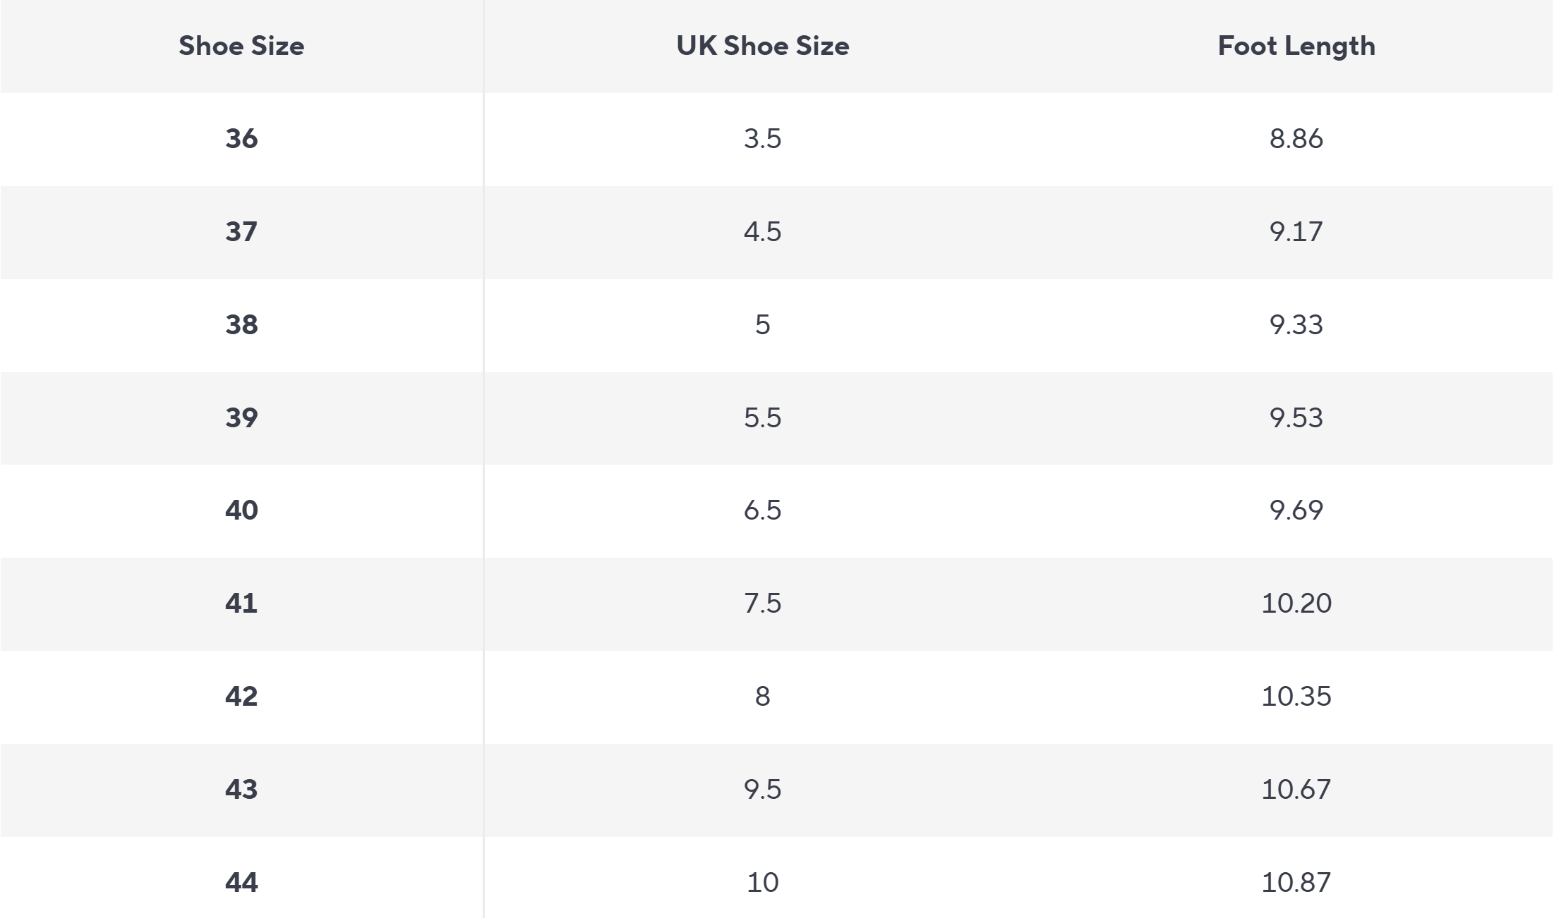Select shoe size 39 cell
Image resolution: width=1554 pixels, height=918 pixels.
tap(241, 418)
